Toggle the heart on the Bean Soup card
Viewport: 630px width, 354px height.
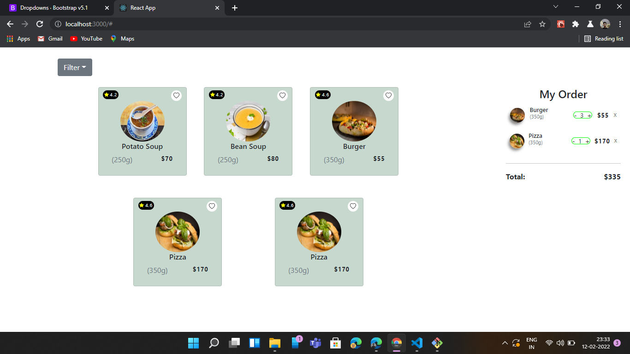[x=282, y=95]
